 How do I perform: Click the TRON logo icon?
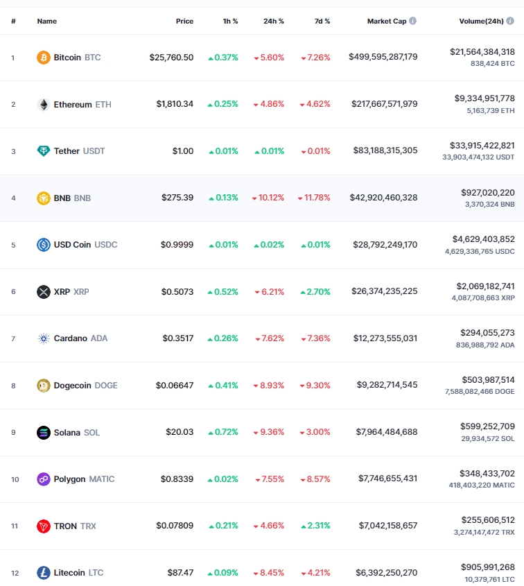tap(44, 526)
